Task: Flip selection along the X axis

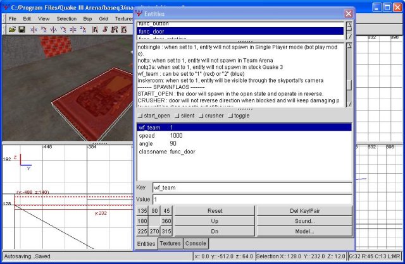Action: click(x=34, y=30)
